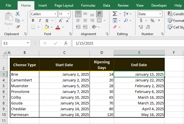
Task: Expand the Date number format dropdown
Action: pyautogui.click(x=160, y=14)
